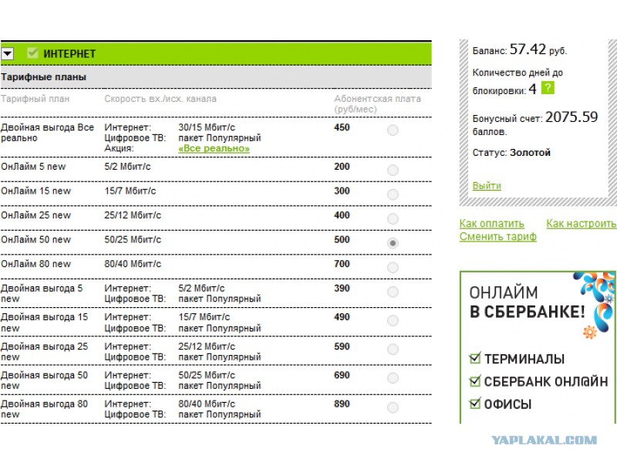Select Двойная выгода 80 new radio

(x=393, y=407)
